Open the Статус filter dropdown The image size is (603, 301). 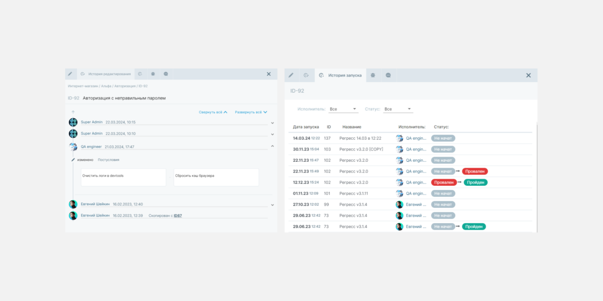click(398, 109)
